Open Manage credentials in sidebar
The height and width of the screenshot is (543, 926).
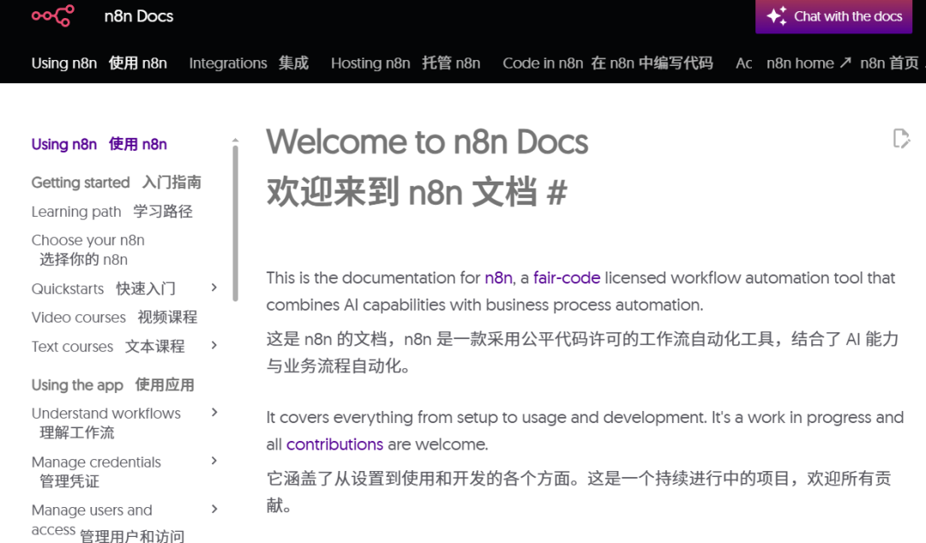click(x=96, y=471)
